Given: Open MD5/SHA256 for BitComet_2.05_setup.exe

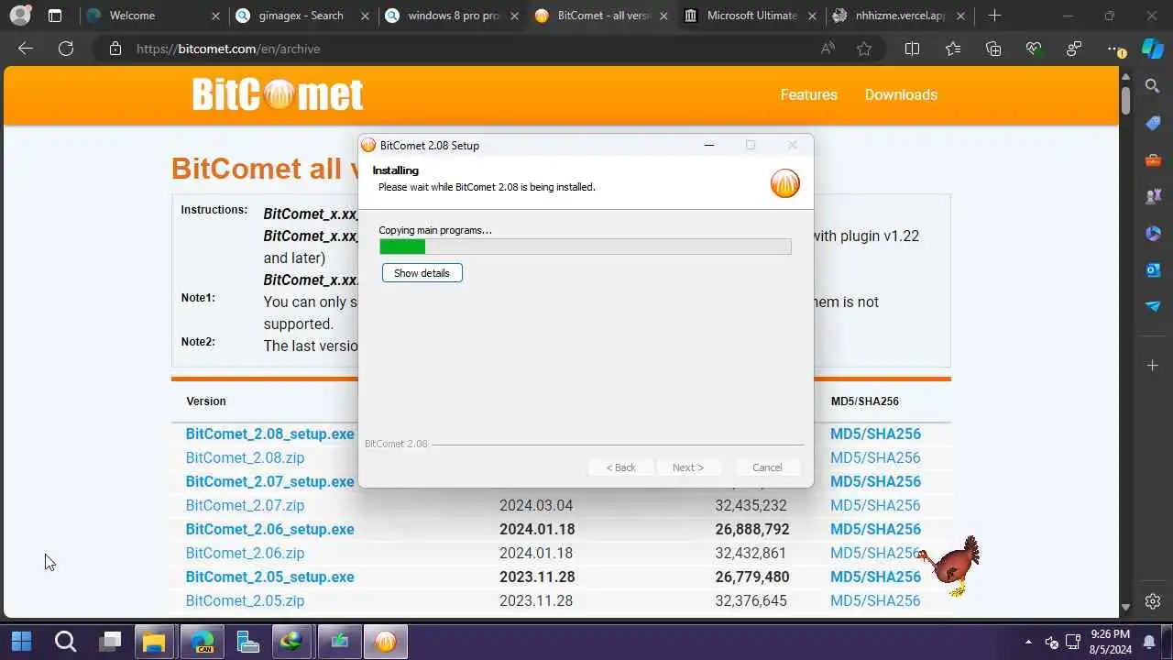Looking at the screenshot, I should [875, 577].
